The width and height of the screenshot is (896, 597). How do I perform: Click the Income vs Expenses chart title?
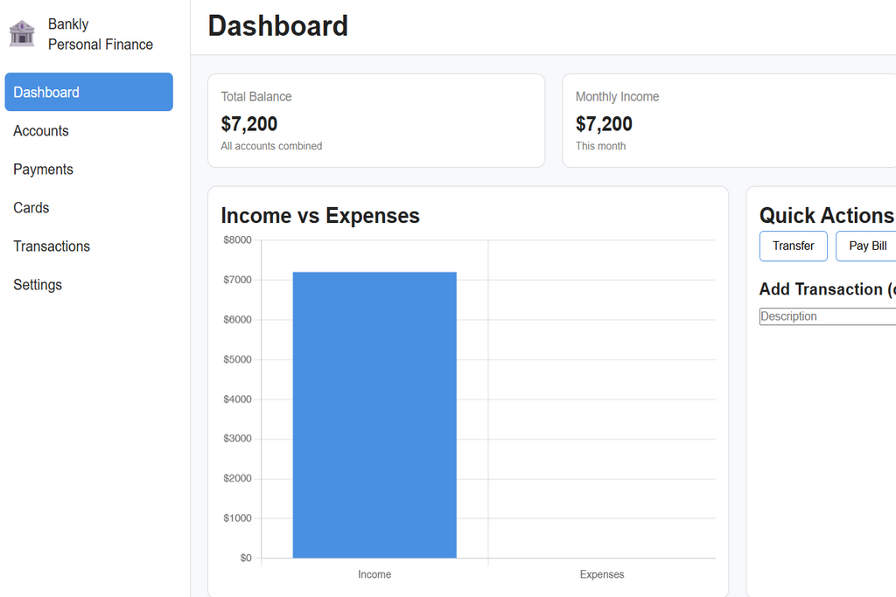(320, 215)
